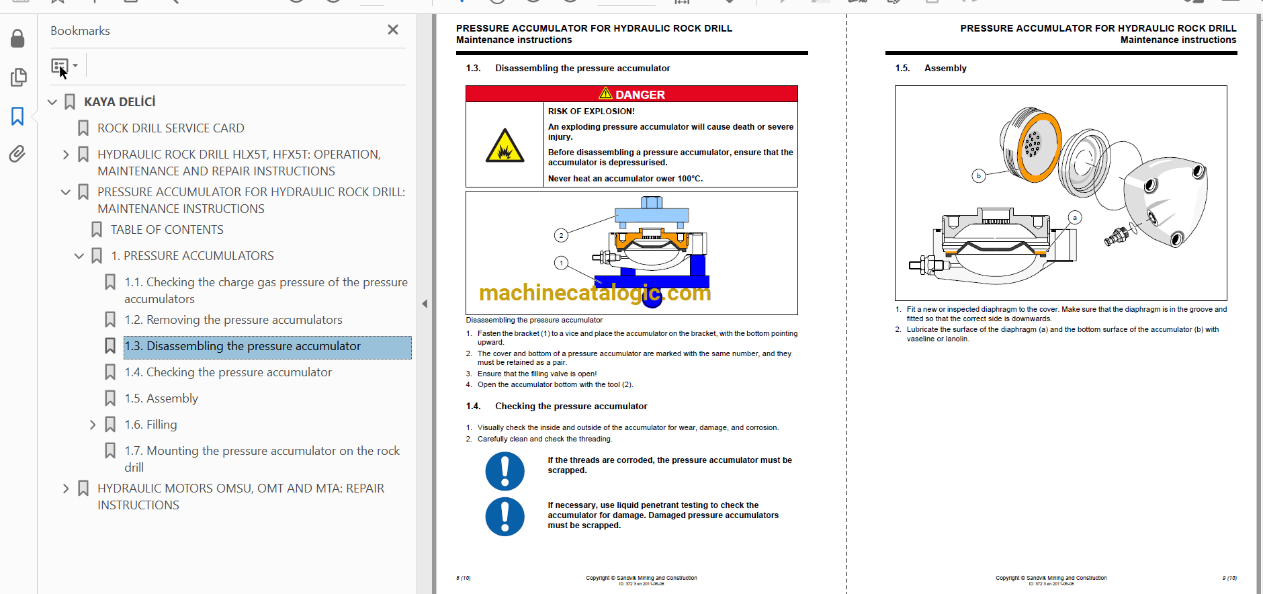The width and height of the screenshot is (1263, 594).
Task: Click bookmark icon beside KAYA DELİCİ
Action: (x=70, y=102)
